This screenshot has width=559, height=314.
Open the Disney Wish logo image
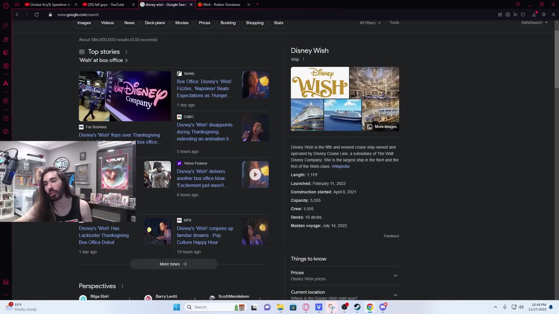[320, 82]
